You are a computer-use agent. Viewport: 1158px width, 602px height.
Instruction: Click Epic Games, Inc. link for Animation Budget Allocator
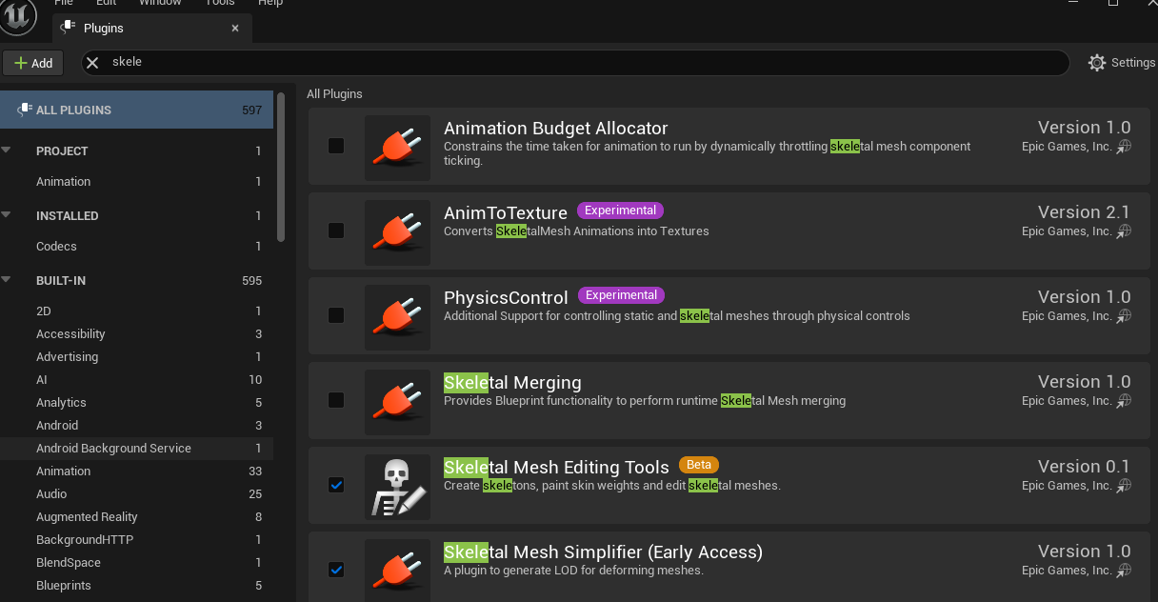pos(1067,147)
